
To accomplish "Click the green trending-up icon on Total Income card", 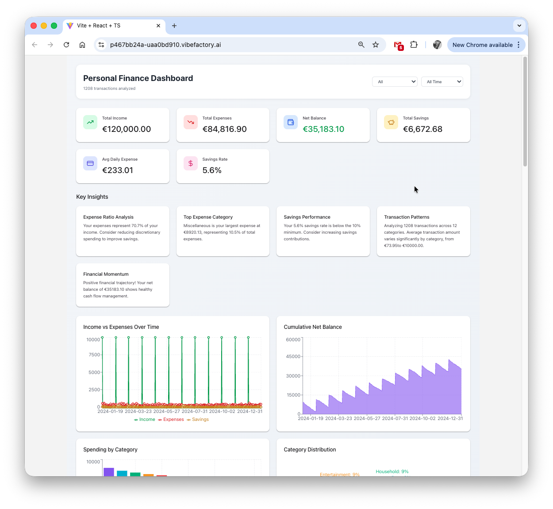I will 90,122.
